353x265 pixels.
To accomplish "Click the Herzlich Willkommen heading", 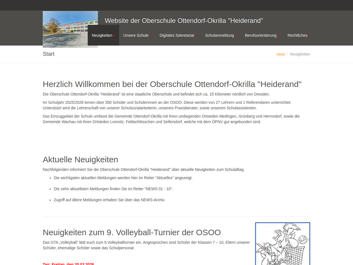I will click(172, 84).
